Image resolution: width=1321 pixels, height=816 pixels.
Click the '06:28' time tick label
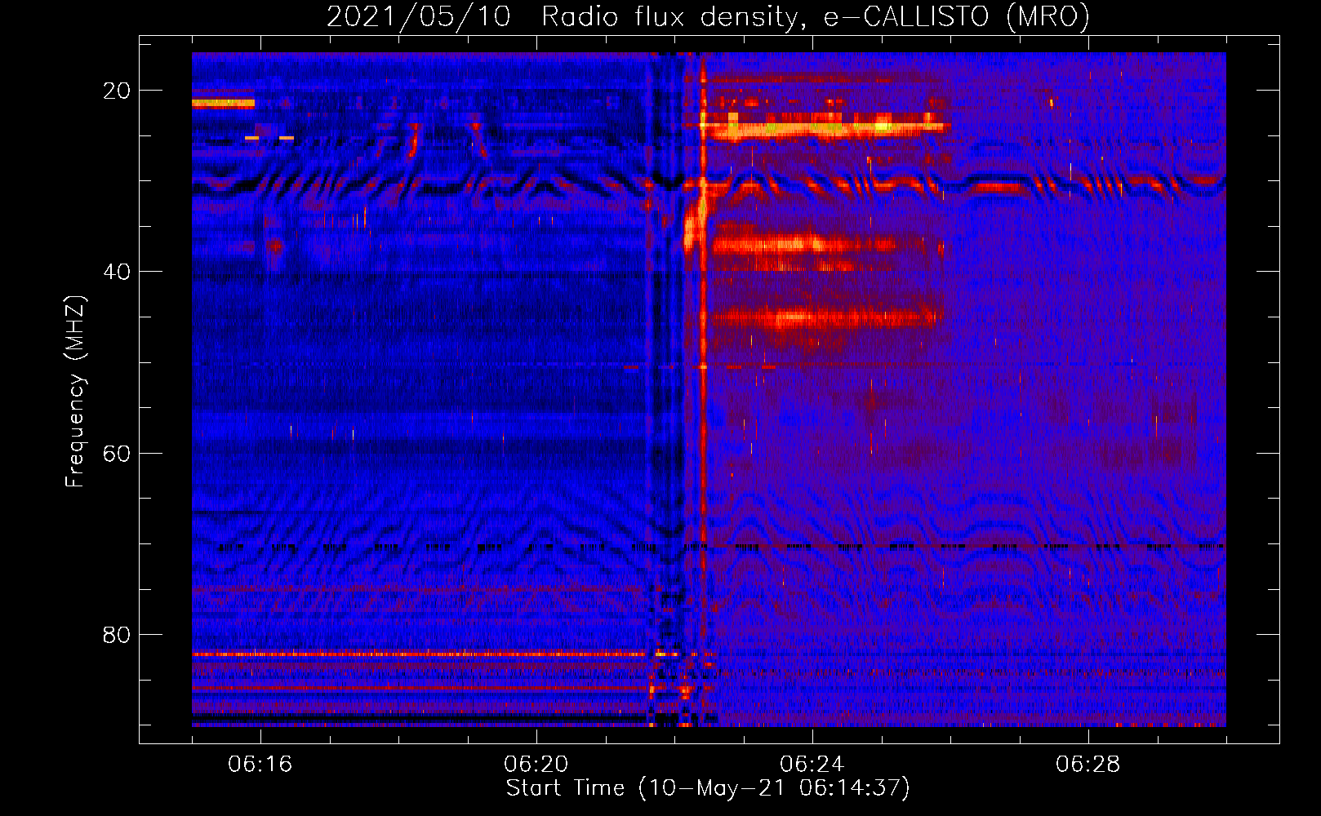pyautogui.click(x=1088, y=765)
